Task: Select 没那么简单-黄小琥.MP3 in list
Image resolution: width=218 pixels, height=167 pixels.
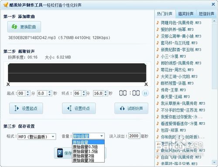Action: 181,36
